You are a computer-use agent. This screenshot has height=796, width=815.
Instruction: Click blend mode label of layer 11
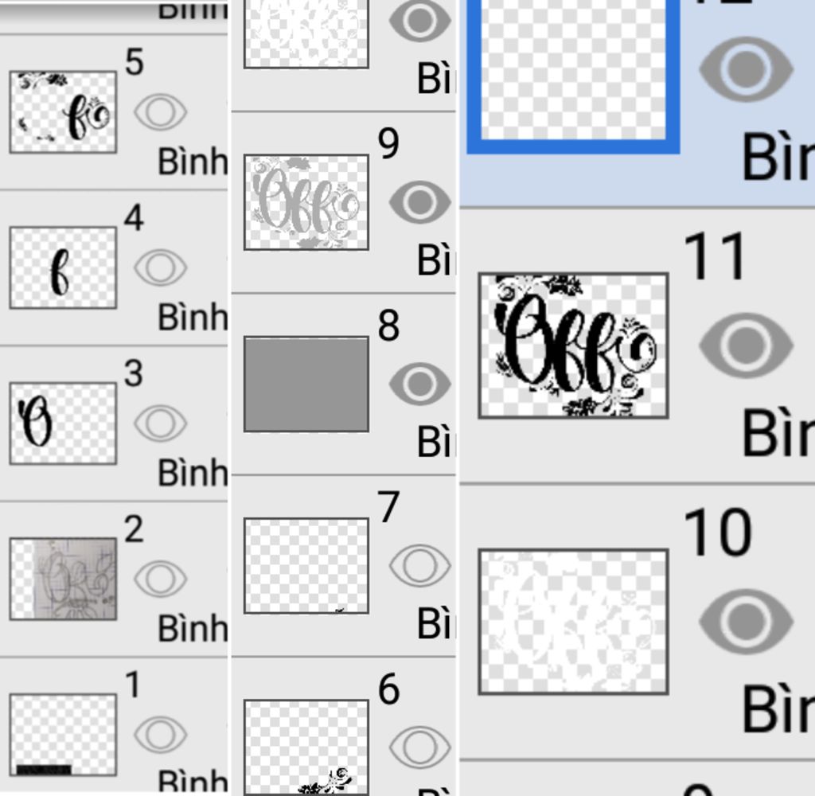click(x=778, y=431)
